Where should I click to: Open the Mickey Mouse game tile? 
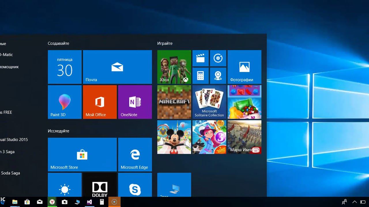click(174, 137)
